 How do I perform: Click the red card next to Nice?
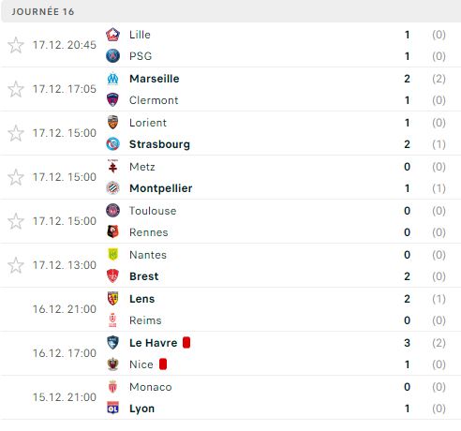(x=163, y=364)
